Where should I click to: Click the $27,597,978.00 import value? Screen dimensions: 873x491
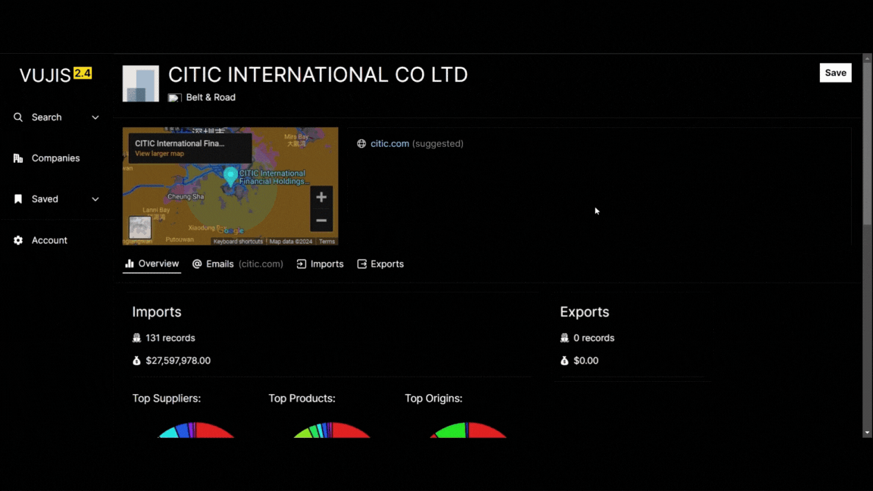[178, 361]
